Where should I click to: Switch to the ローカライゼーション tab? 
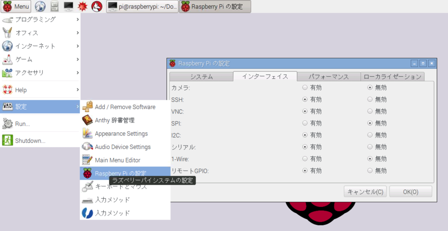click(392, 77)
